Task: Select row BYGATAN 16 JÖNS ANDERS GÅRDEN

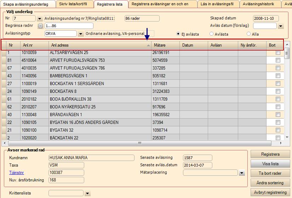Action: tap(143, 122)
